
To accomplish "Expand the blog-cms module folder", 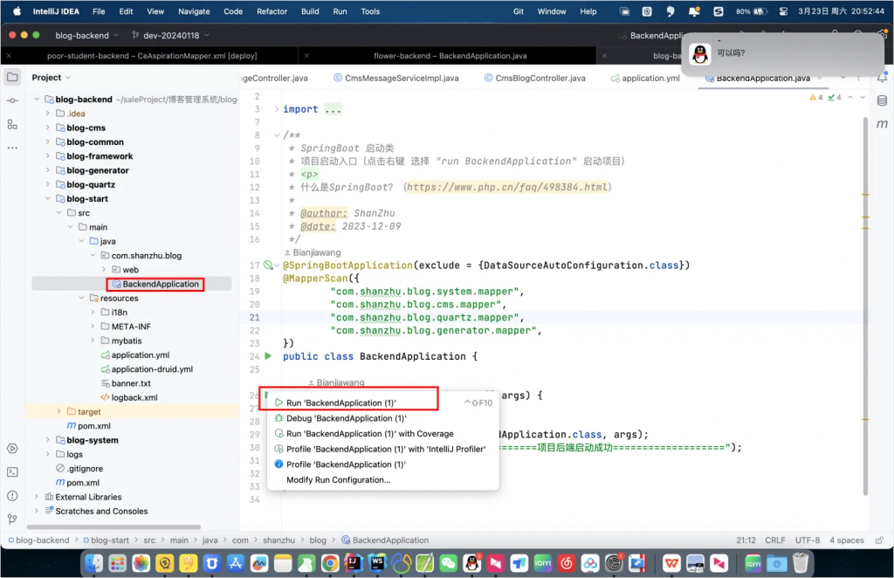I will point(49,127).
